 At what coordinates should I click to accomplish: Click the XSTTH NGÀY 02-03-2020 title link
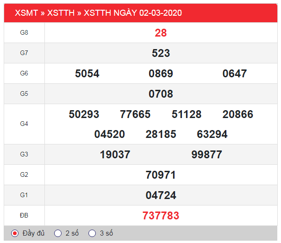133,13
